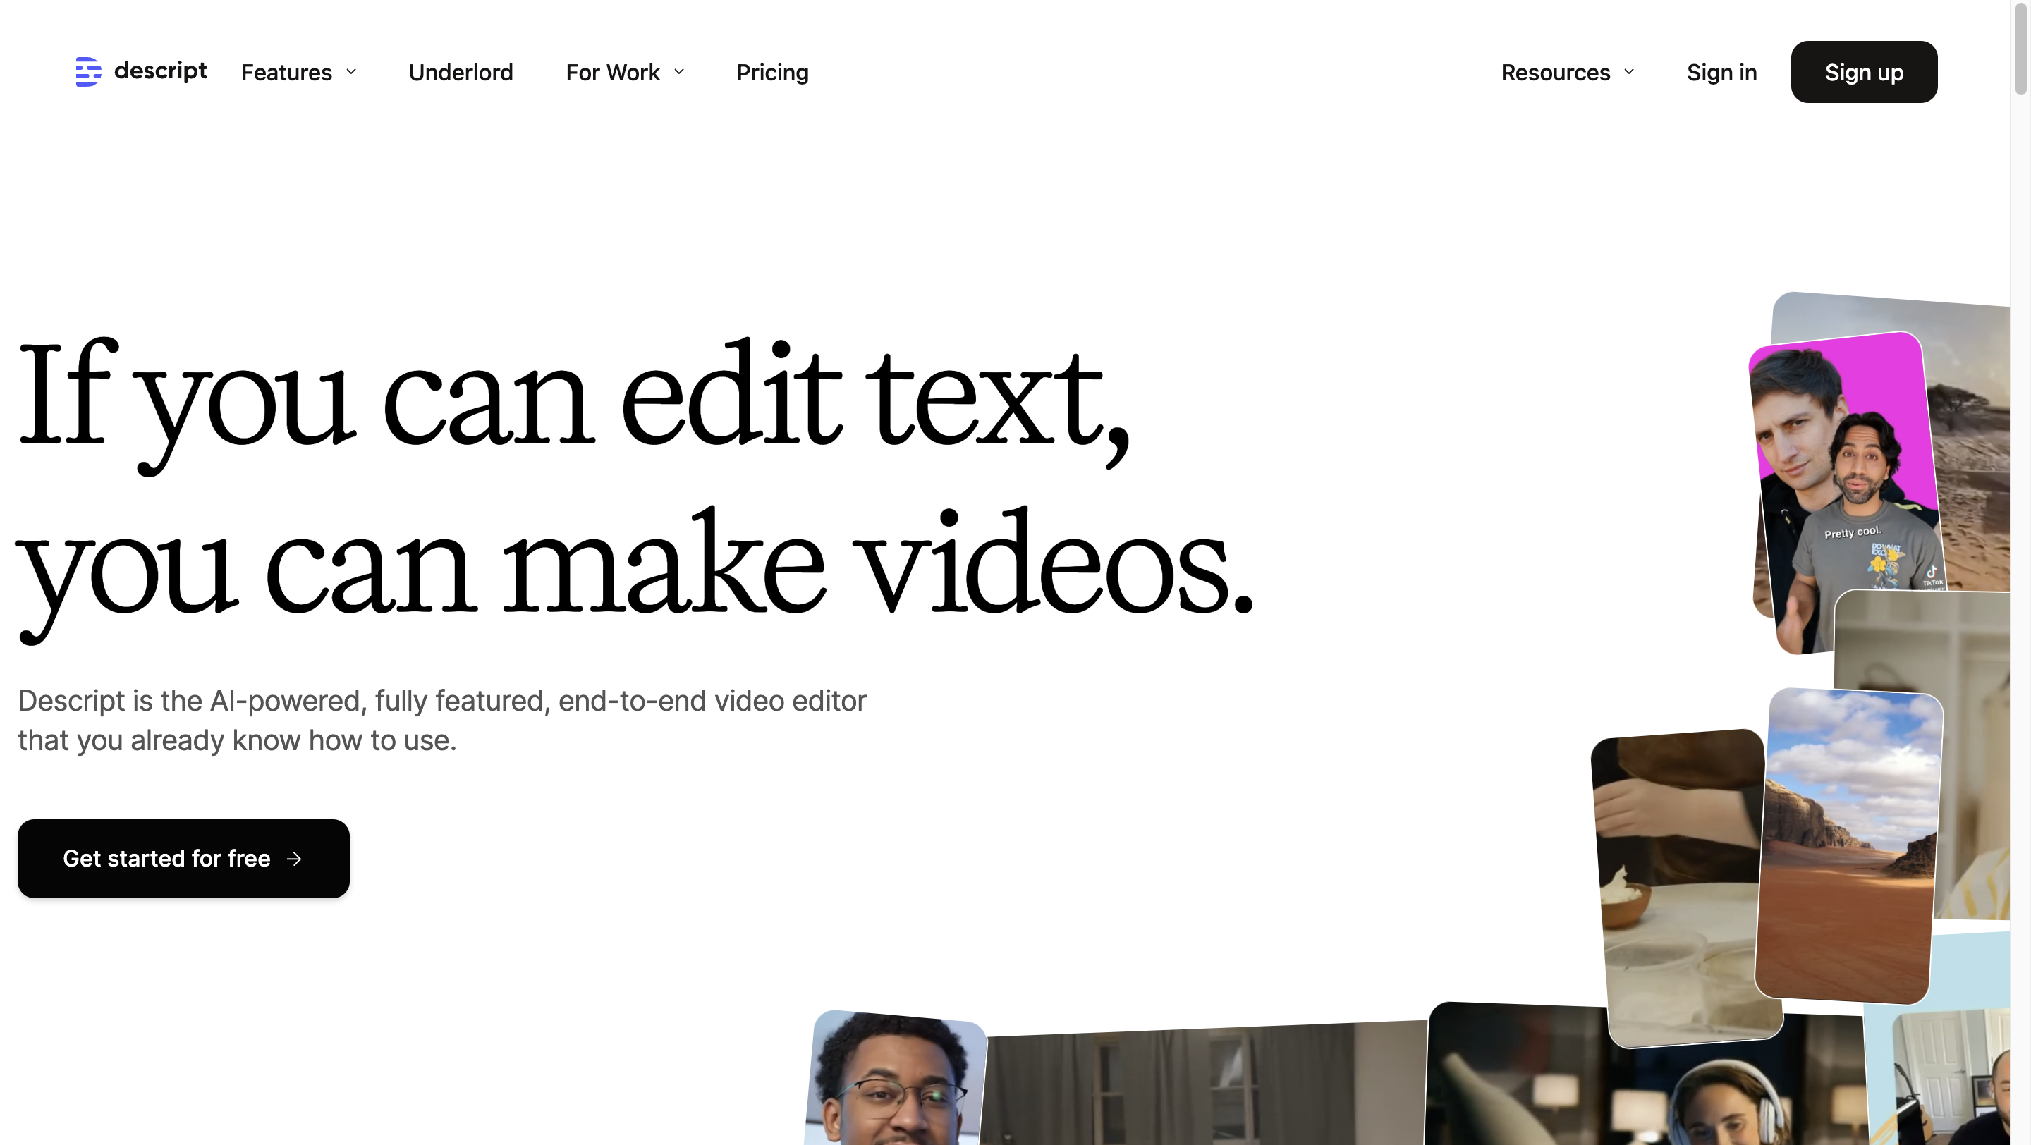Click the Sign up button

tap(1864, 72)
